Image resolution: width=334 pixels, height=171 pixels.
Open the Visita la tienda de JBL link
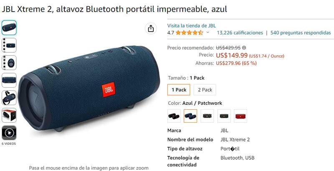click(x=191, y=26)
